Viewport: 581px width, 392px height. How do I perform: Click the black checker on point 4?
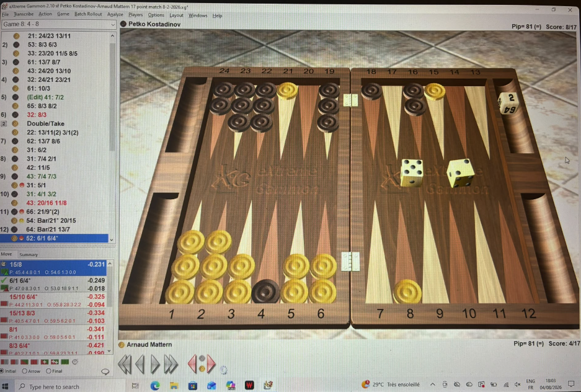point(265,292)
